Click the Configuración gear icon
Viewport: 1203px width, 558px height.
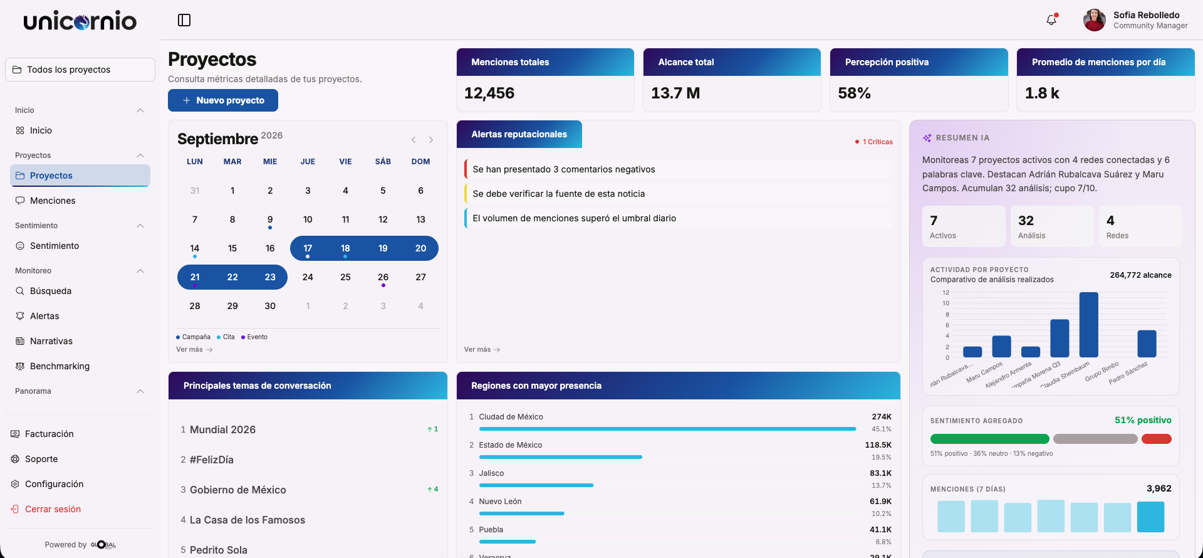15,484
